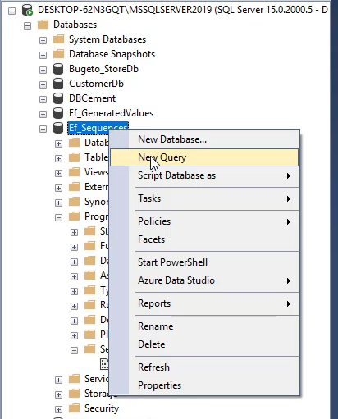Select New Database... menu entry

point(204,139)
